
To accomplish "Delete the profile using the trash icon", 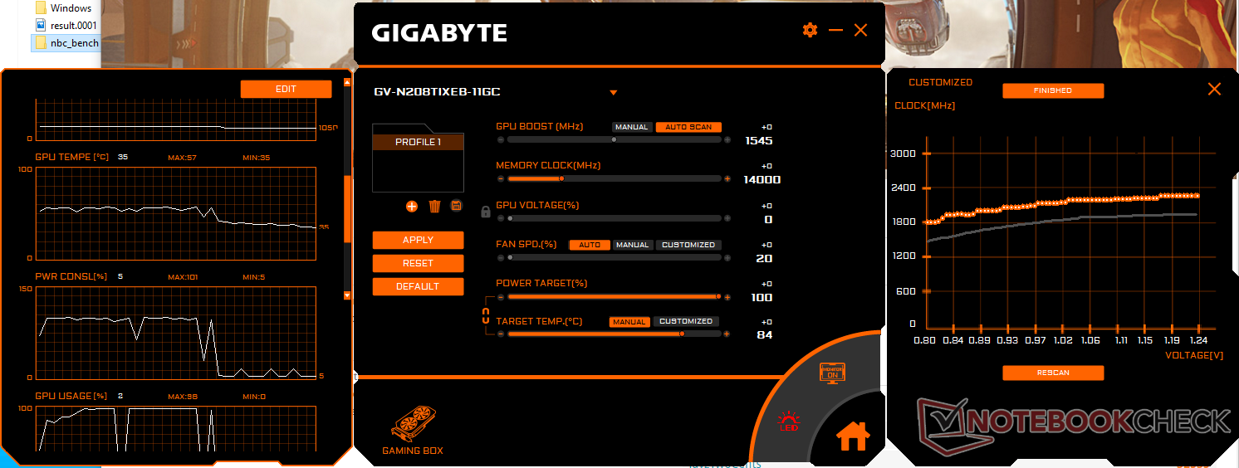I will tap(434, 206).
